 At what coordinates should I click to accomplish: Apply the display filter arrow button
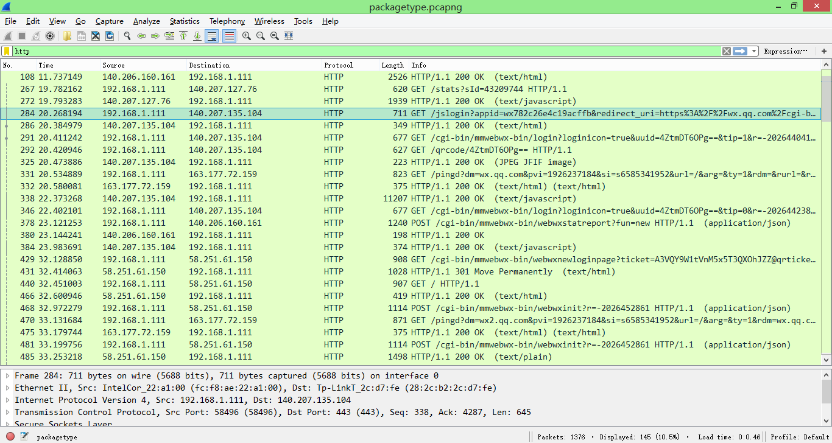[x=740, y=51]
